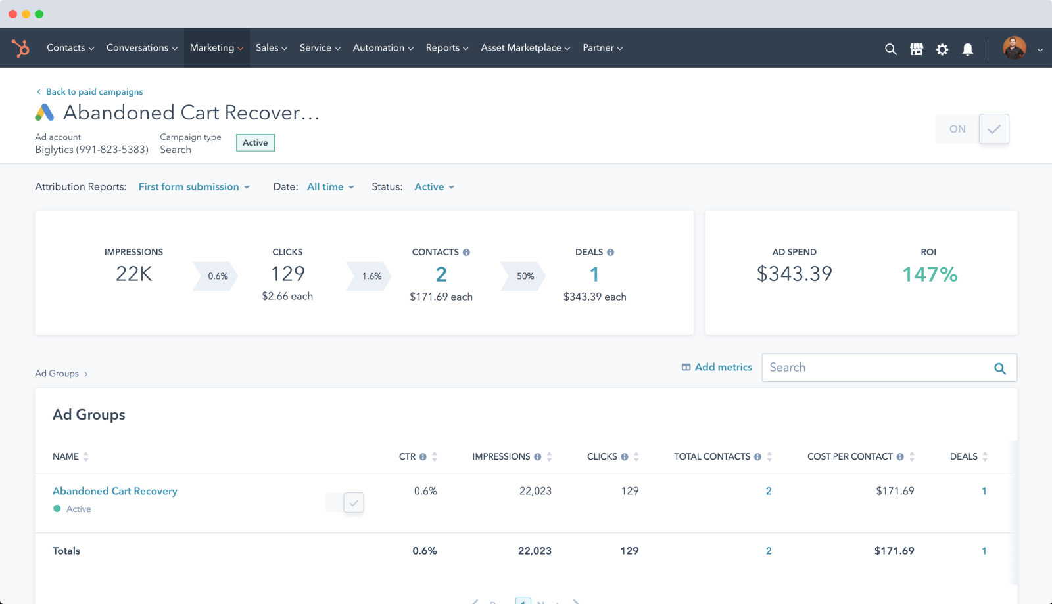Click the 1.6% clicks-to-contacts funnel arrow

pos(370,276)
